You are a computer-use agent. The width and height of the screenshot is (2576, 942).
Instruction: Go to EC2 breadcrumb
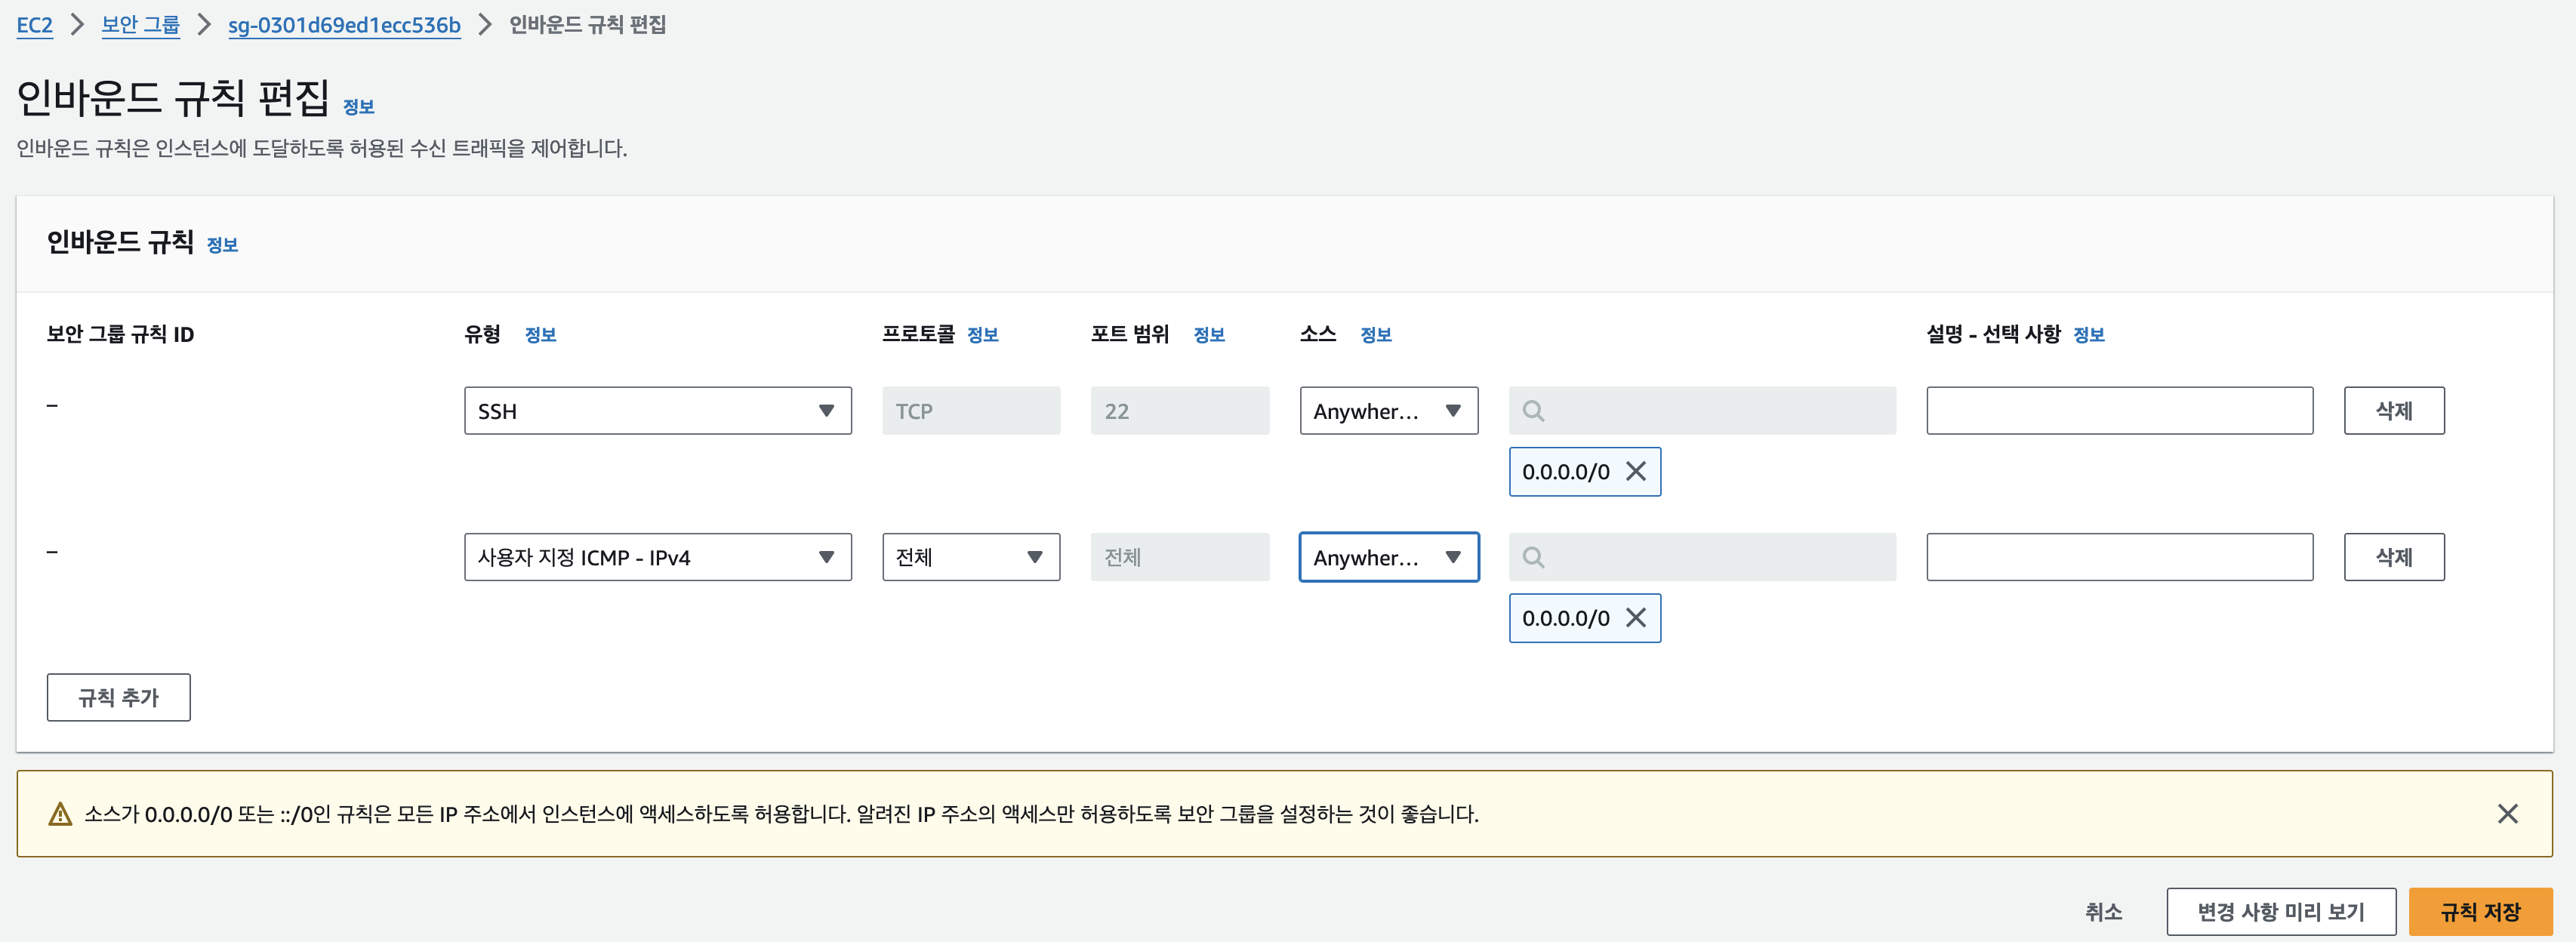click(x=34, y=25)
